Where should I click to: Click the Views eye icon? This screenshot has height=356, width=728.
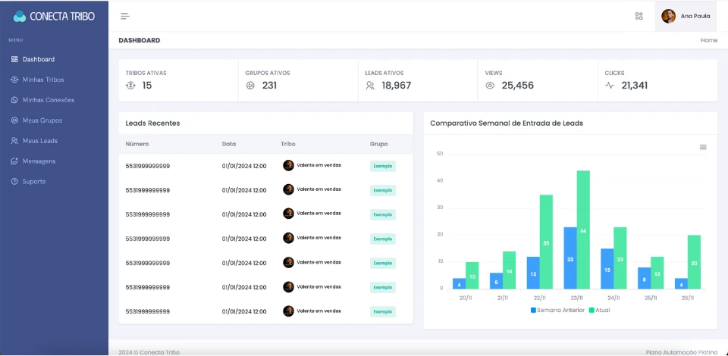(490, 86)
